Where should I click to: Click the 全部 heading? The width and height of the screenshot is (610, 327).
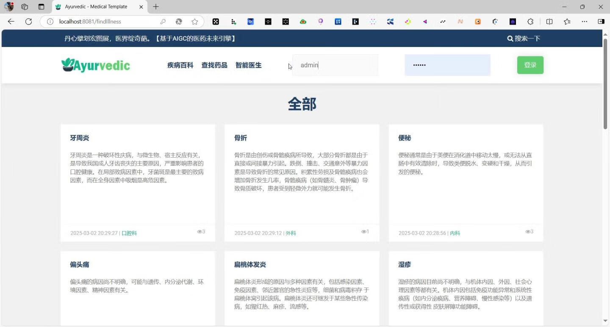302,104
